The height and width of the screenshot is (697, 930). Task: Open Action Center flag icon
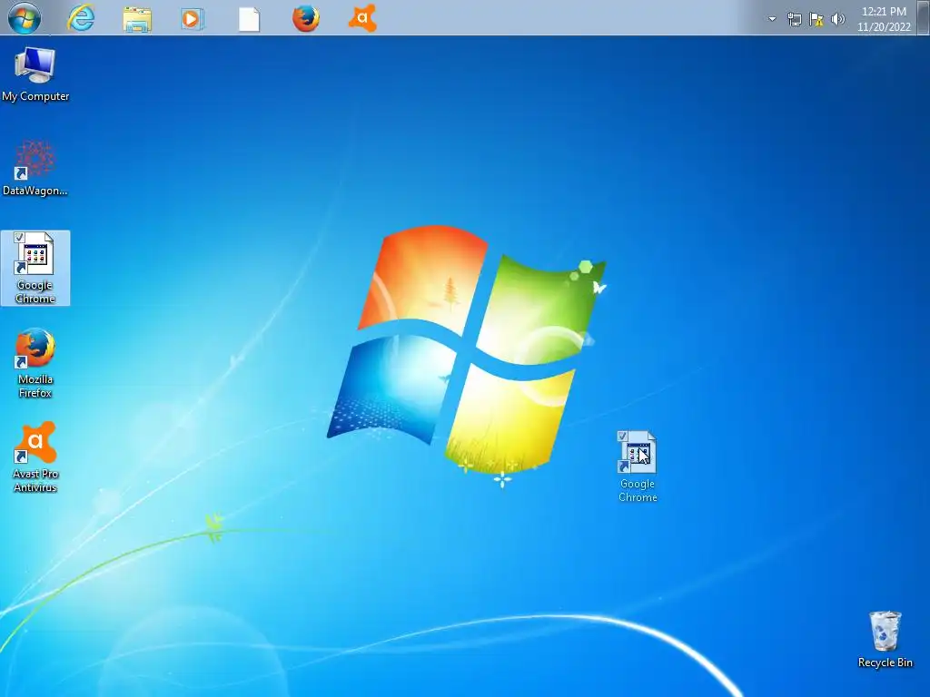816,20
